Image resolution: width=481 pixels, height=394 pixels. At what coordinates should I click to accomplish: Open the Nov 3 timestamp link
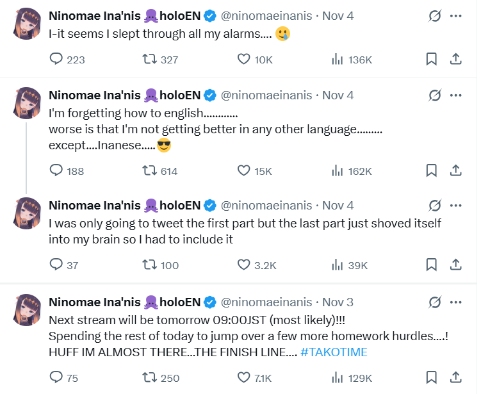tap(338, 302)
